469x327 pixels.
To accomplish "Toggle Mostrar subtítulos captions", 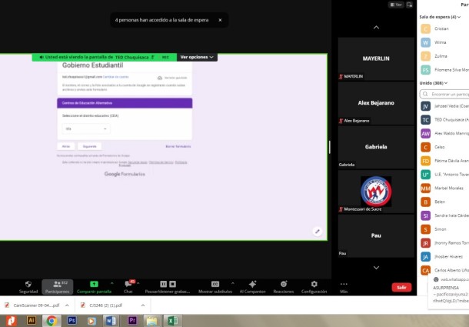I will point(215,285).
